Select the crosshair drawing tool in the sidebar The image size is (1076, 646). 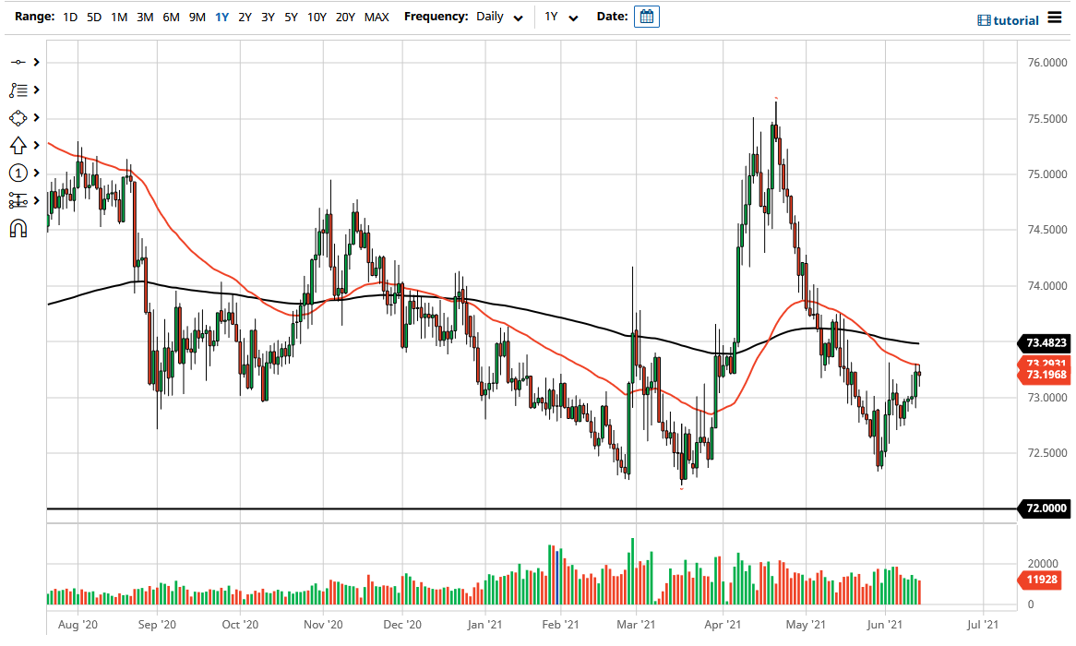(x=18, y=62)
